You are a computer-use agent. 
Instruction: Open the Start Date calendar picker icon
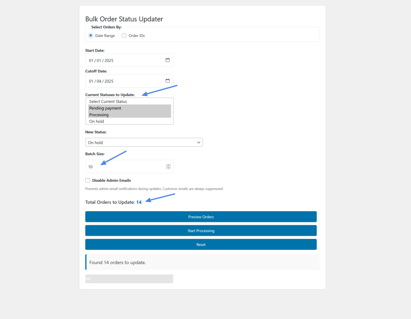tap(168, 60)
